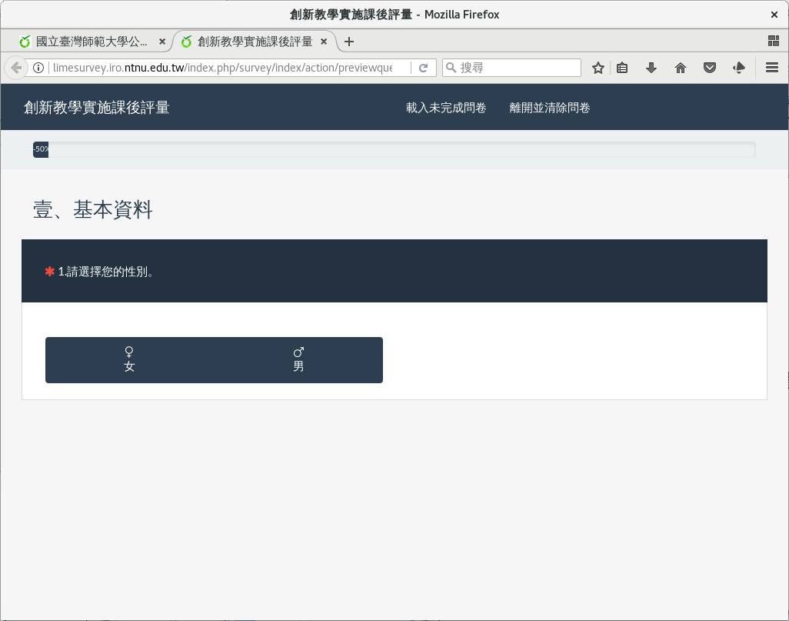Viewport: 789px width, 621px height.
Task: Save page to Pocket
Action: click(710, 68)
